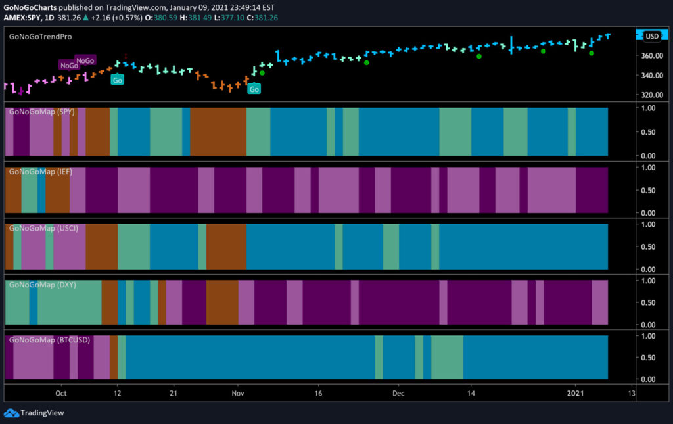Select the GoNoGoTrendPro indicator label
Viewport: 673px width, 424px height.
coord(40,37)
